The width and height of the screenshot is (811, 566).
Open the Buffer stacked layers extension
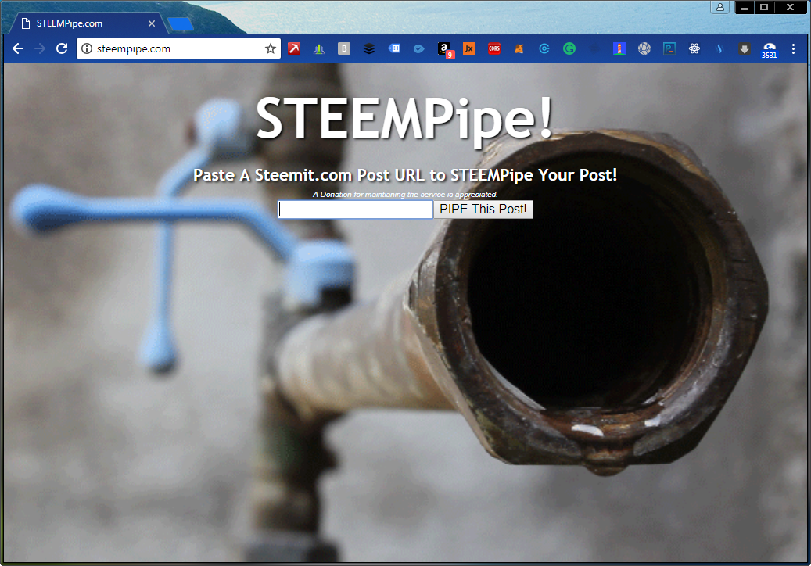pyautogui.click(x=369, y=48)
